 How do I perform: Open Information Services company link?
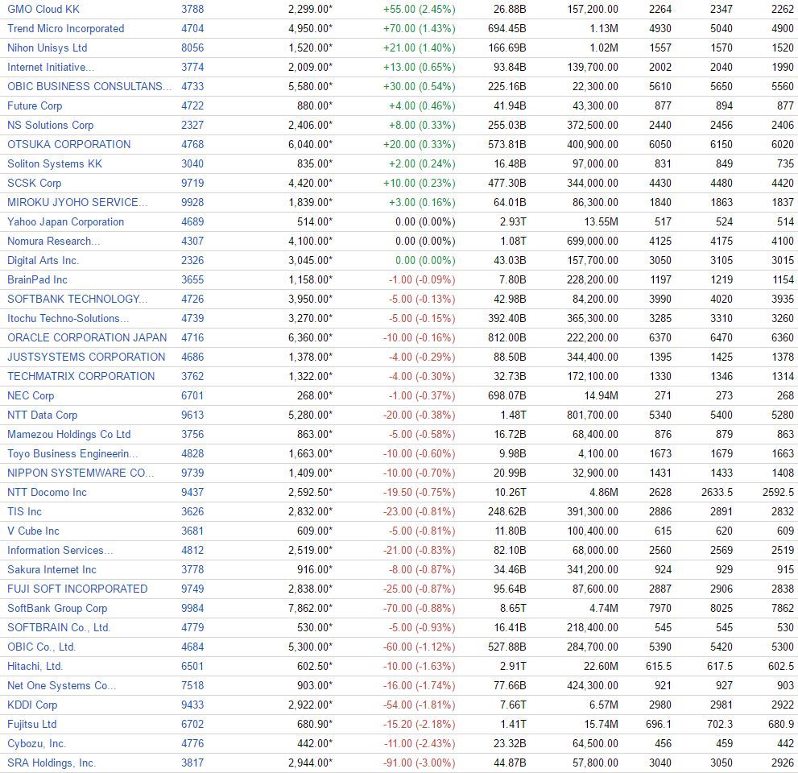click(60, 551)
